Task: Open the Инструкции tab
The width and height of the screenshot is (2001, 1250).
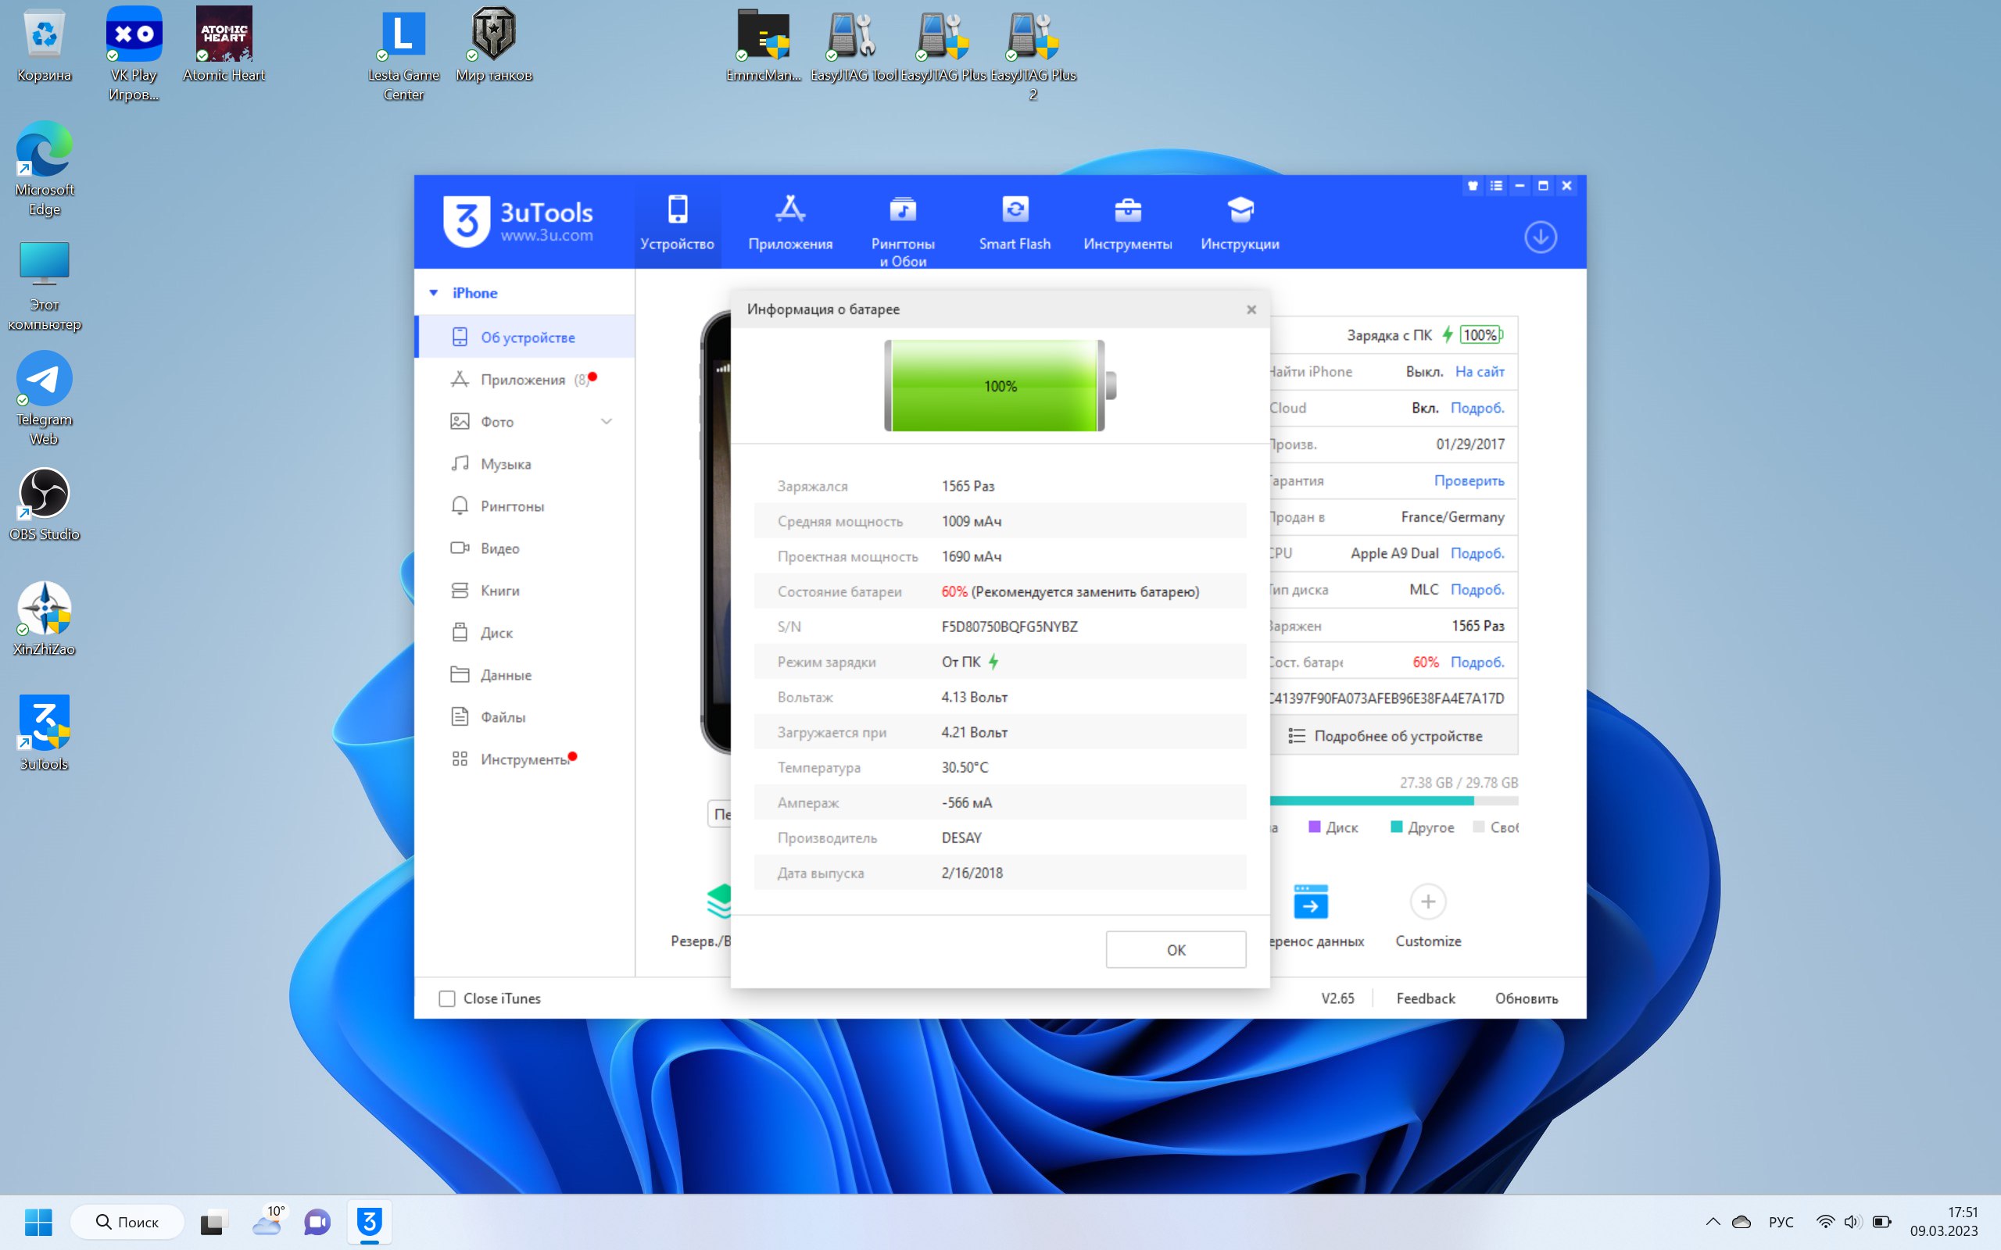Action: coord(1240,223)
